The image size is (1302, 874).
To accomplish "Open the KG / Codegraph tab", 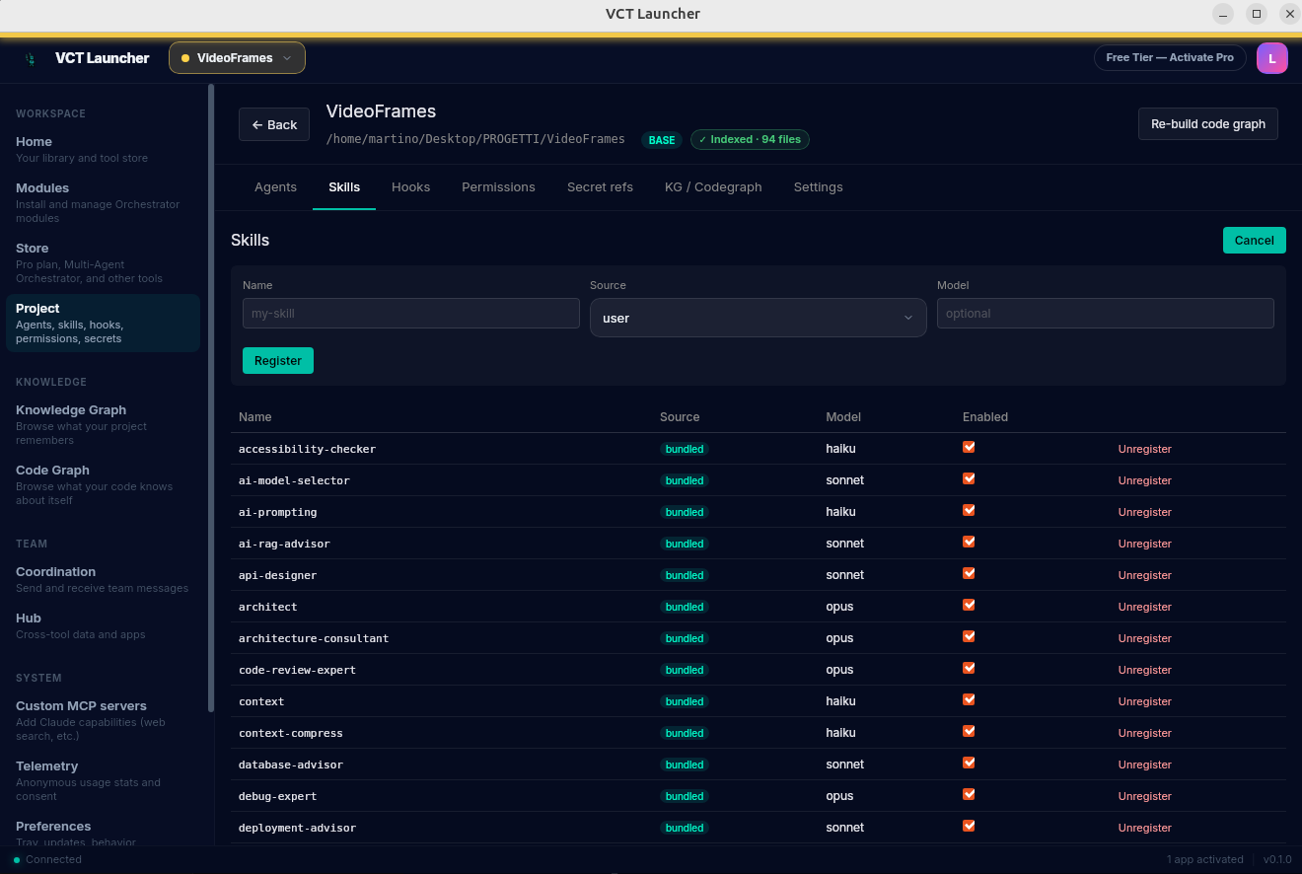I will point(713,186).
